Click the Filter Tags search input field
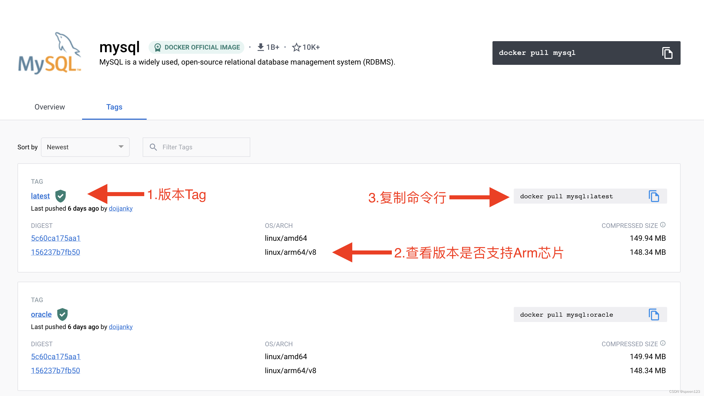This screenshot has width=704, height=396. click(196, 147)
